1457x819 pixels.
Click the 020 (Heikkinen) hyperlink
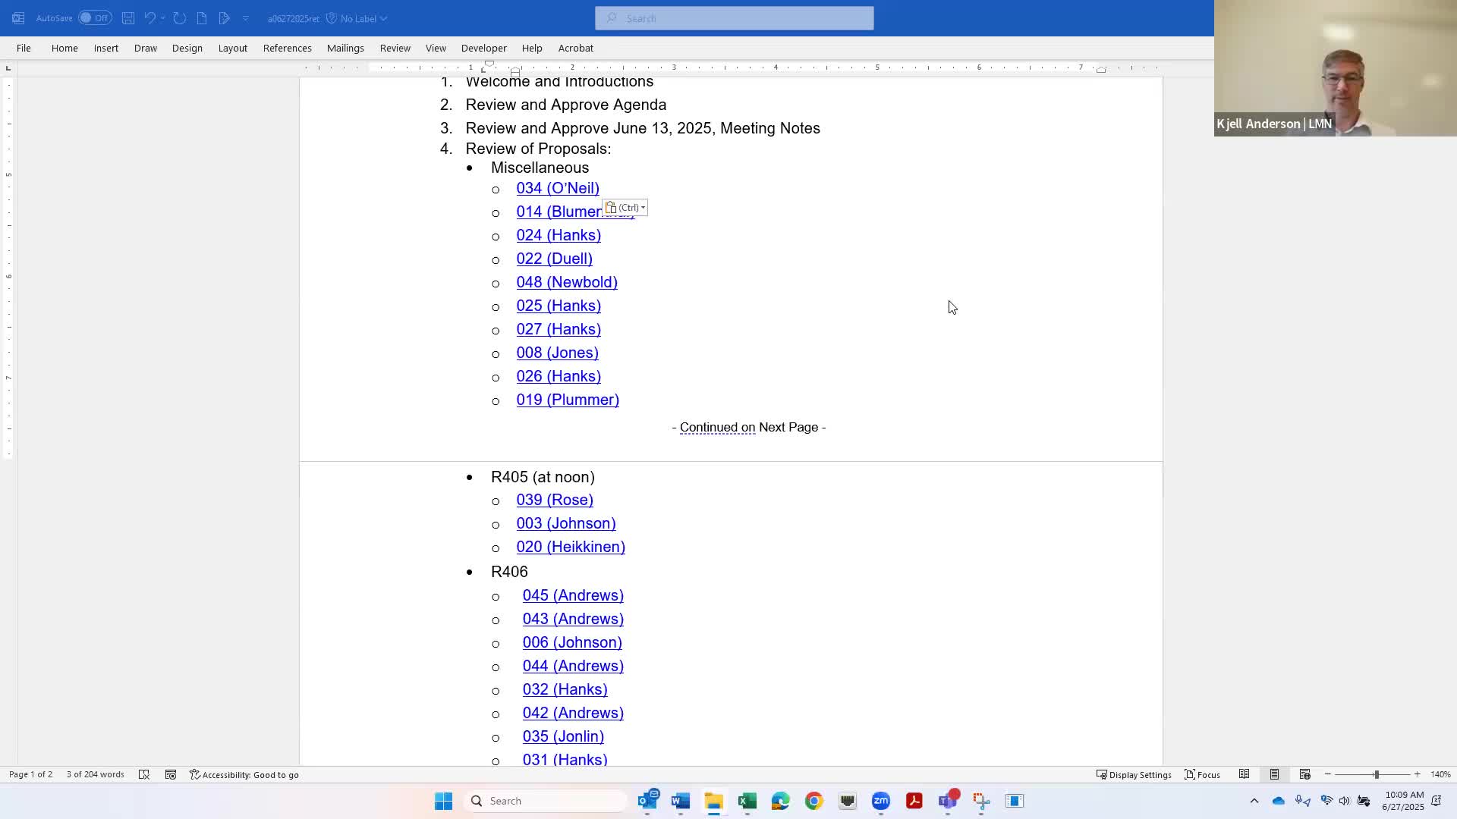571,547
